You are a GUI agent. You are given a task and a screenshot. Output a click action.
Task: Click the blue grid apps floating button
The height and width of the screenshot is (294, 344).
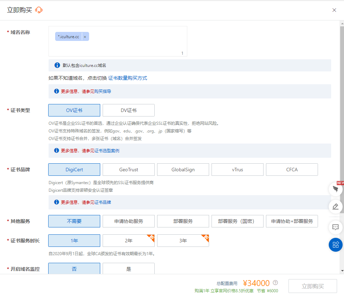click(335, 245)
